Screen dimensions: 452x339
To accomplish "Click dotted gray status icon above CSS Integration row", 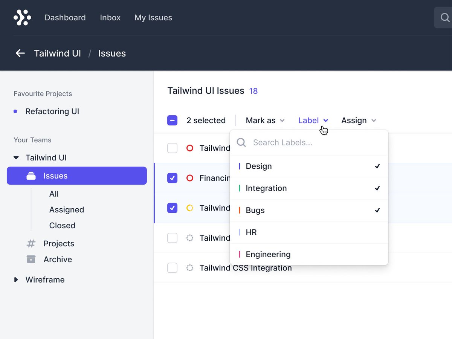I will click(x=190, y=238).
